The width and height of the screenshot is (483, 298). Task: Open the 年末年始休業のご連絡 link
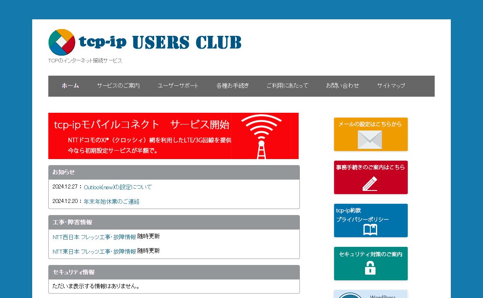coord(111,202)
